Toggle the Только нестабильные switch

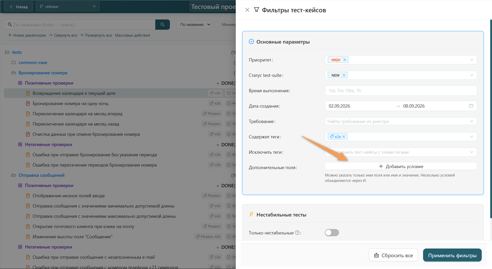point(332,233)
